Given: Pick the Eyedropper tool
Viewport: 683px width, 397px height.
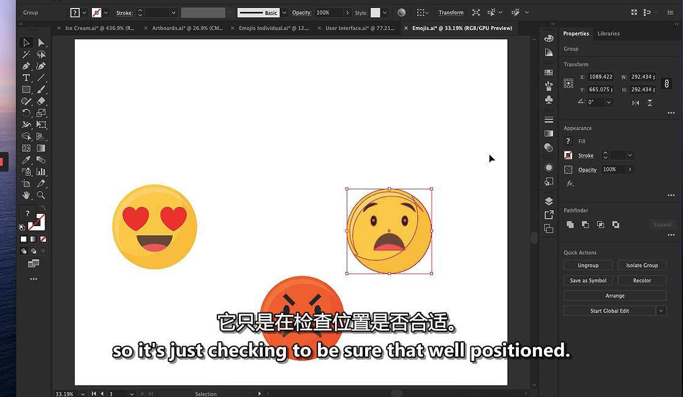Looking at the screenshot, I should [26, 160].
